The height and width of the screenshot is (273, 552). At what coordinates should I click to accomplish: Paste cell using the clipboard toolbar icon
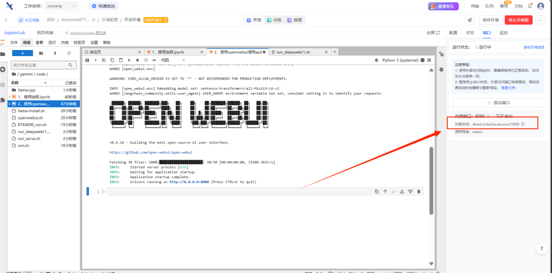click(x=121, y=60)
